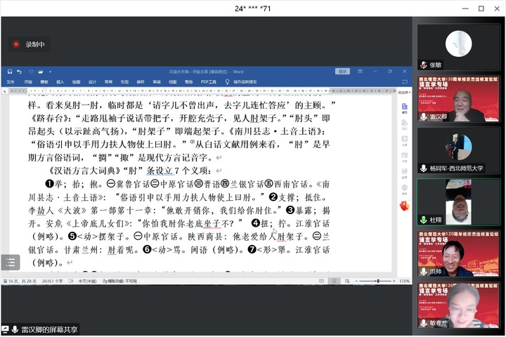
Task: Open the 邮件 ribbon tab
Action: (x=141, y=82)
